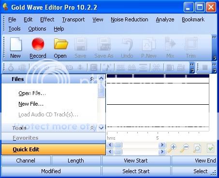Select the Favorites panel tab
This screenshot has width=219, height=178.
(53, 138)
